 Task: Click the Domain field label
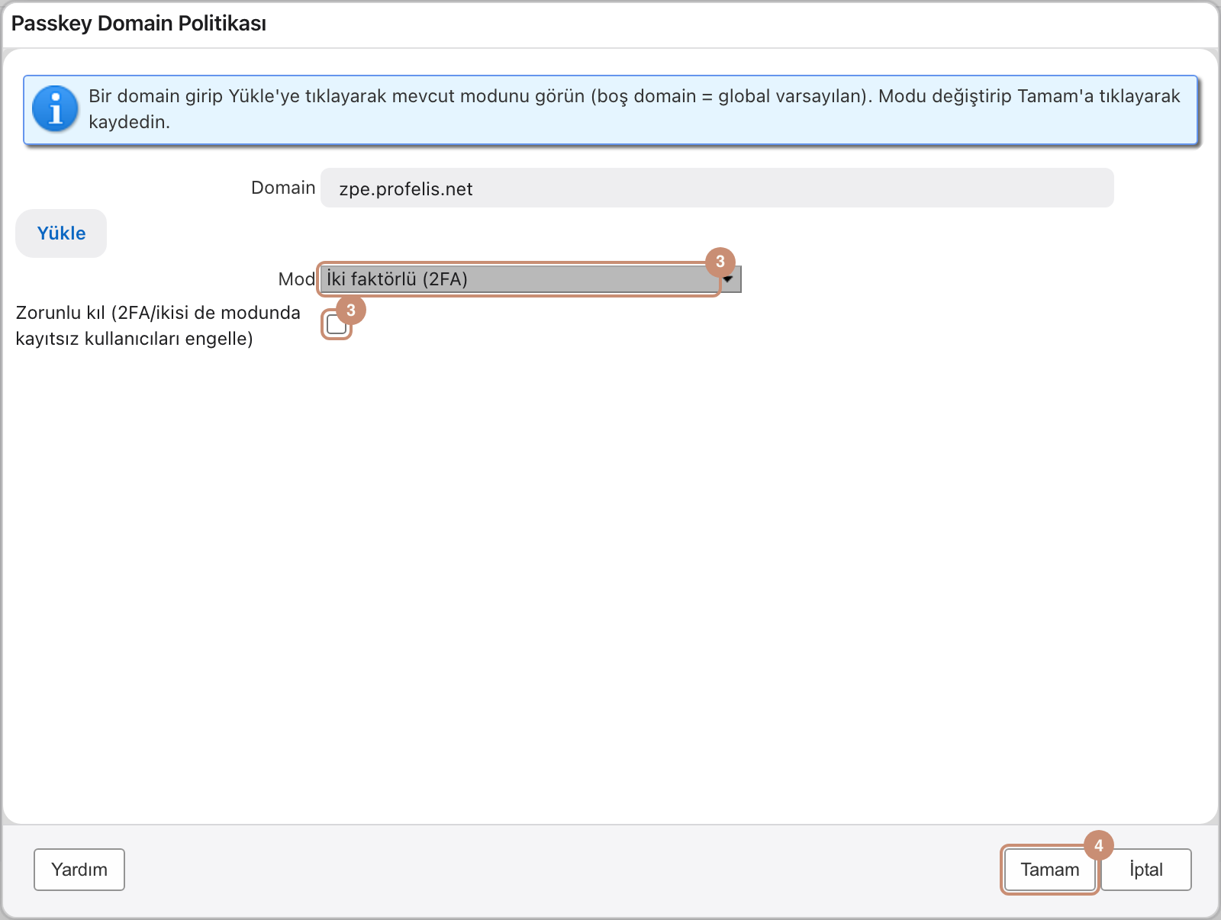pos(283,188)
